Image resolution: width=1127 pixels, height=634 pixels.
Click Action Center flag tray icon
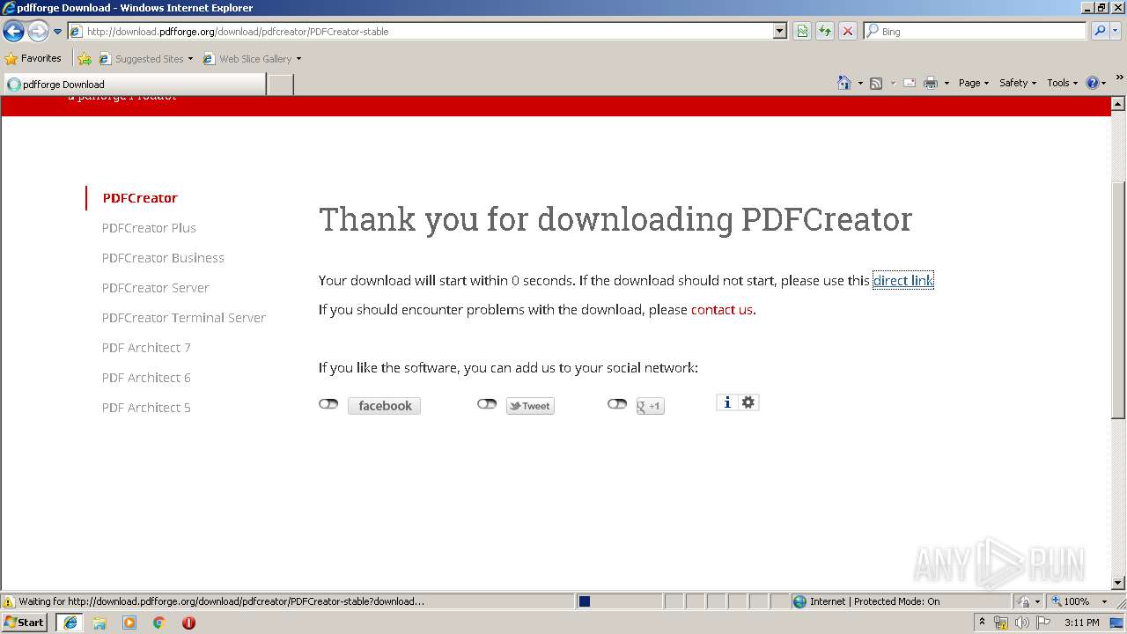pos(1043,623)
